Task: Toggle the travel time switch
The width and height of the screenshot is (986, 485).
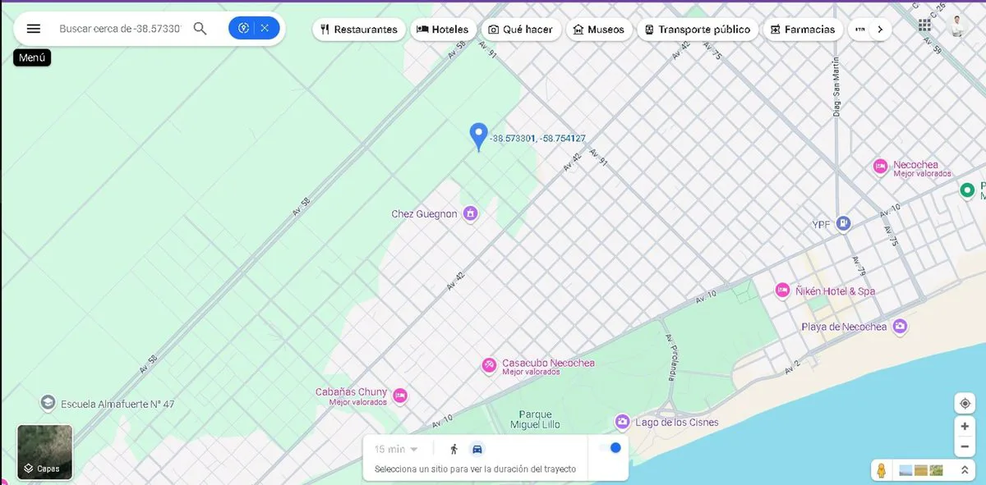Action: tap(609, 448)
